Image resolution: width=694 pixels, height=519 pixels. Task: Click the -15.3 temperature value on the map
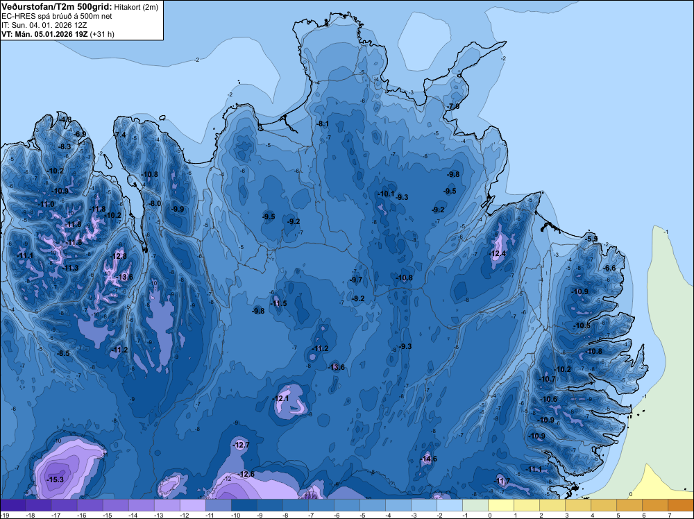click(x=56, y=479)
